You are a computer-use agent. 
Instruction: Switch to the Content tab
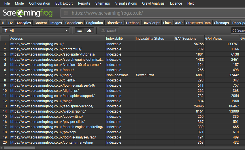coord(41,23)
